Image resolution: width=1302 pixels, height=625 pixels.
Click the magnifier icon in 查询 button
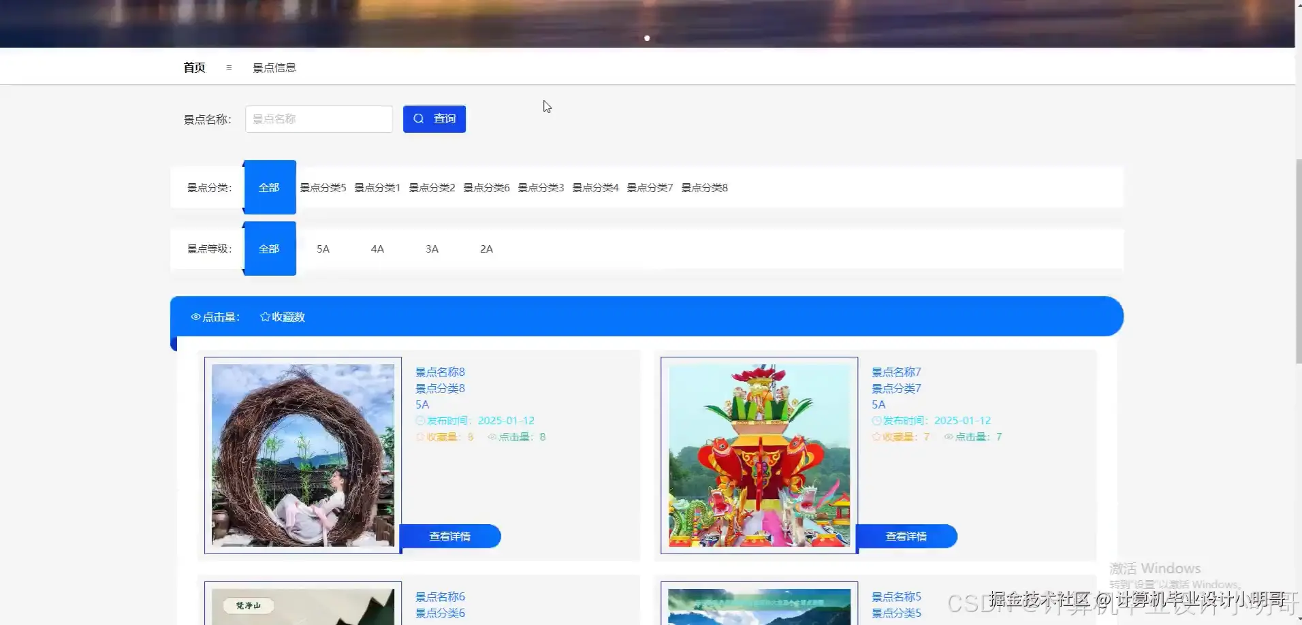[418, 118]
